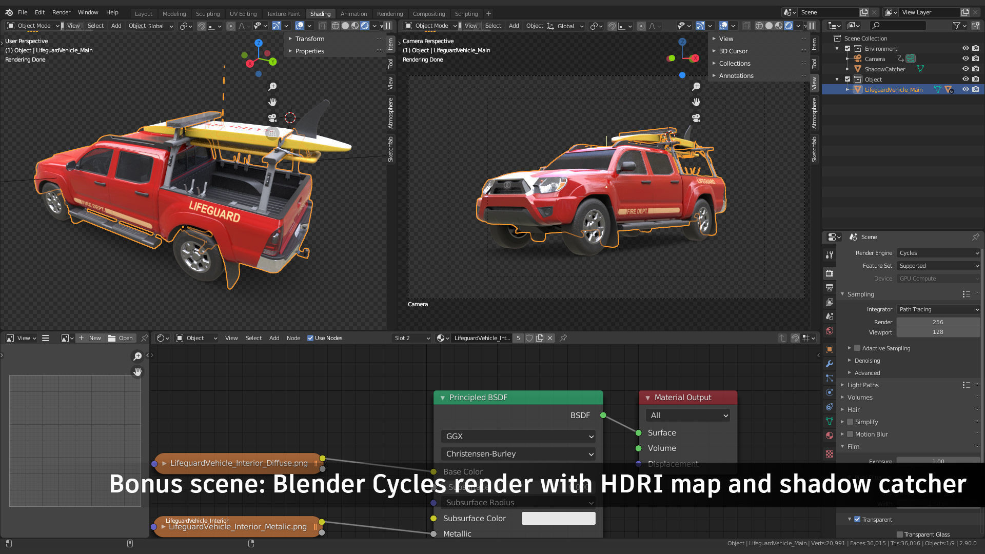Expand the Transform panel in left viewport
The image size is (985, 554).
coord(309,39)
